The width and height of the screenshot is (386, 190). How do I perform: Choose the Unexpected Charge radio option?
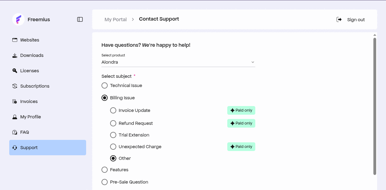point(113,147)
